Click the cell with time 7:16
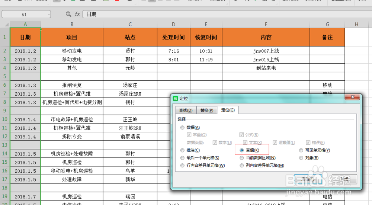The width and height of the screenshot is (372, 205). 173,51
